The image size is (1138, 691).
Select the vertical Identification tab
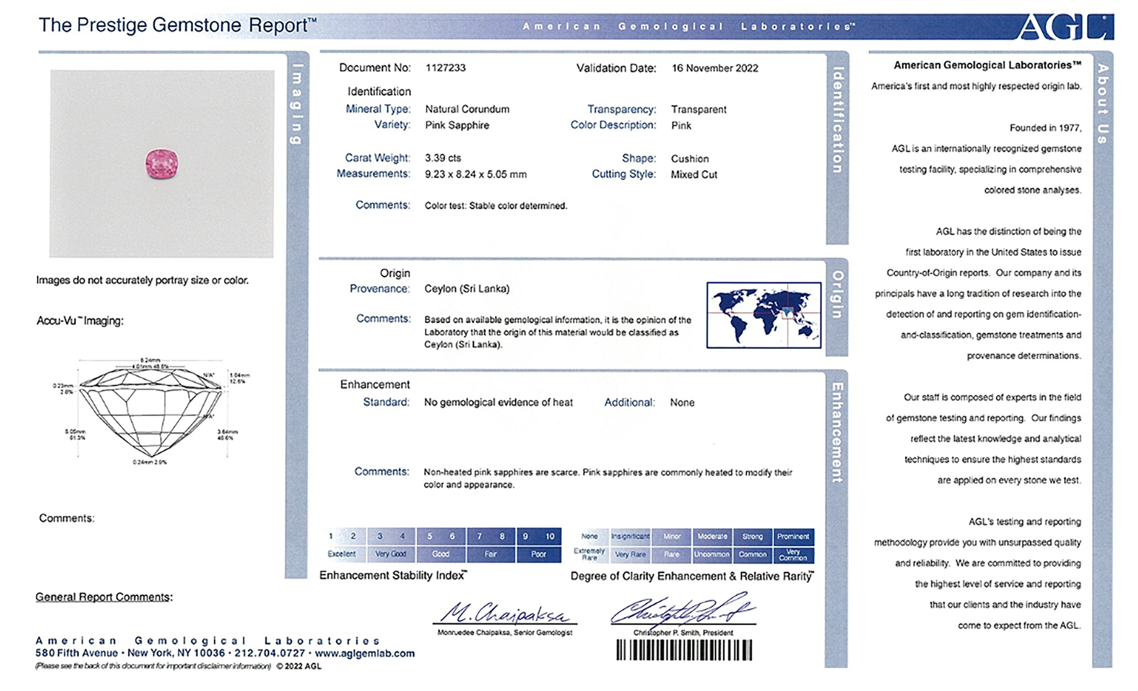pos(837,120)
